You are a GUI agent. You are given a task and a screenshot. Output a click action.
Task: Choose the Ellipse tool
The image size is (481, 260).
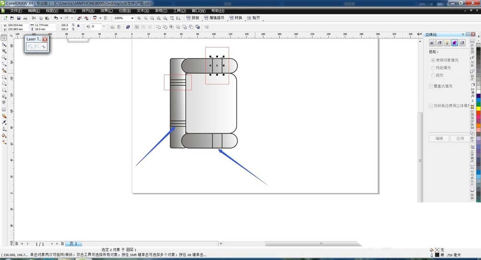click(4, 83)
